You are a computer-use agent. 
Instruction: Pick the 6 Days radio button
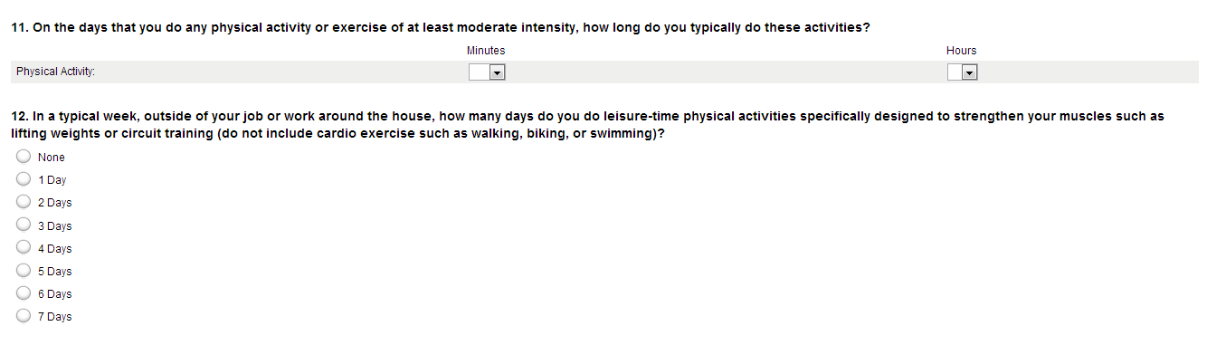click(24, 292)
